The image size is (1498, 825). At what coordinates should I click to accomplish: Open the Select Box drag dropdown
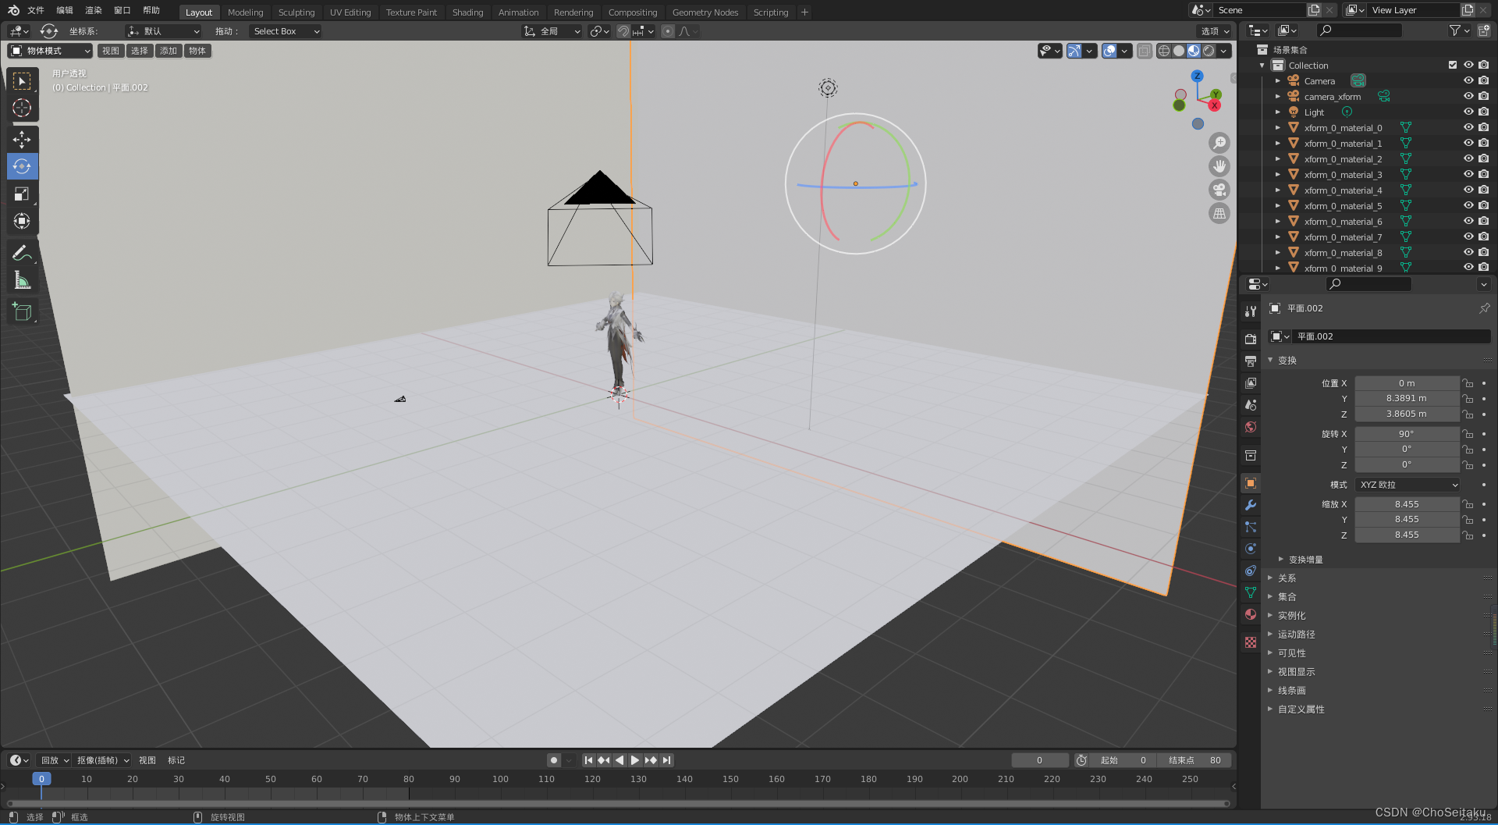coord(286,31)
